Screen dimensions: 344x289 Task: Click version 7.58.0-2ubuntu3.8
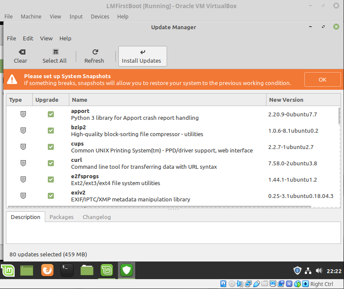pos(292,164)
